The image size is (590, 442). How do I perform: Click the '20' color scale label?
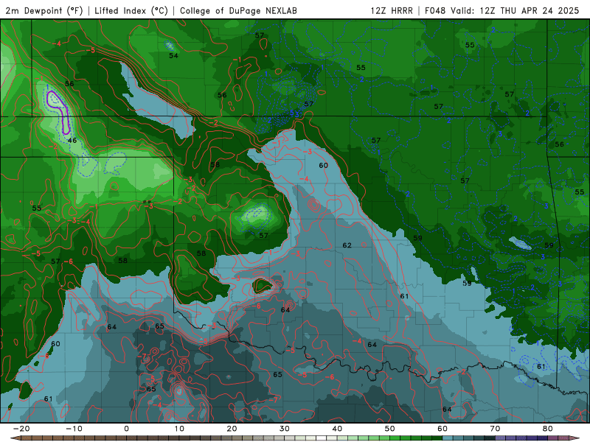(x=232, y=429)
